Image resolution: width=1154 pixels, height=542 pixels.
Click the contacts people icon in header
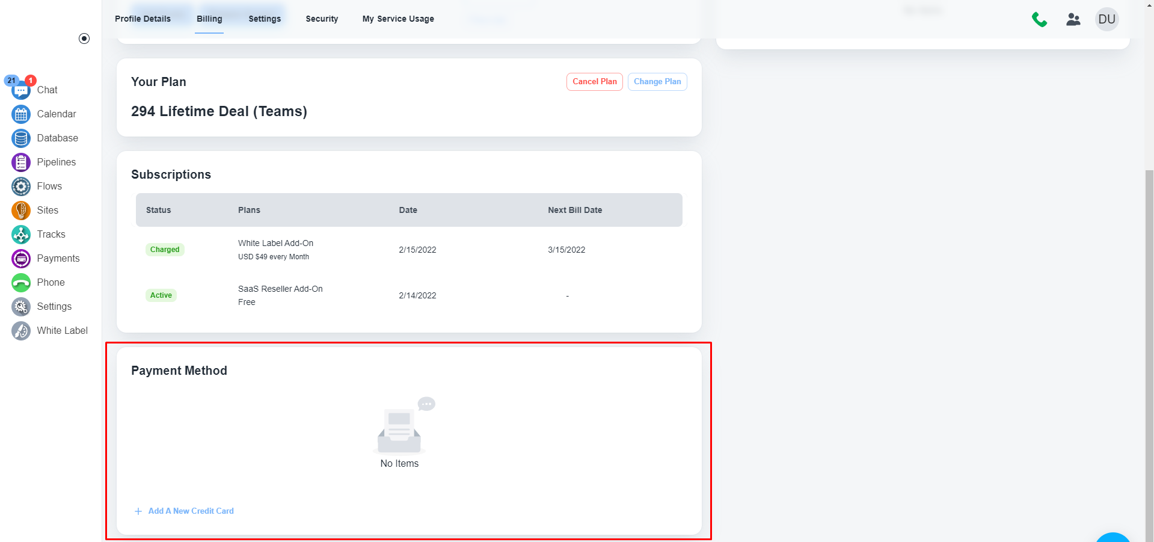[x=1073, y=19]
